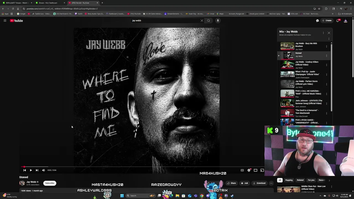354x199 pixels.
Task: Select the Rapping filter chip
Action: (289, 180)
